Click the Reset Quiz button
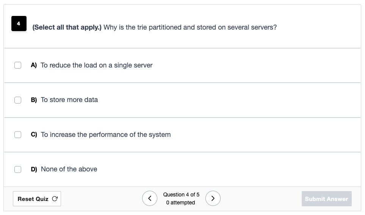 [37, 199]
